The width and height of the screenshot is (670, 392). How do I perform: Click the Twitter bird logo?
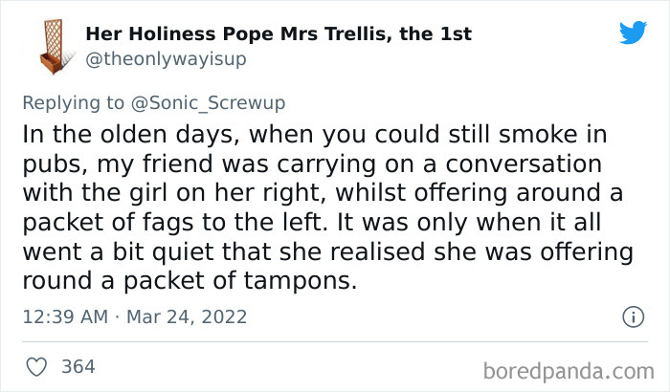point(633,33)
